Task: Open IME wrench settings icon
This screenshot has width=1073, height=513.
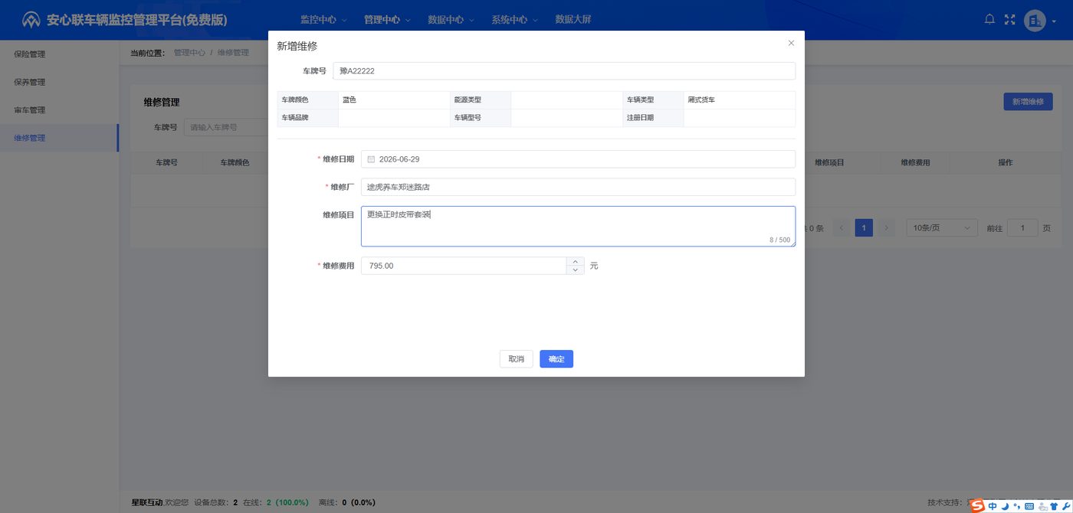Action: click(1065, 506)
